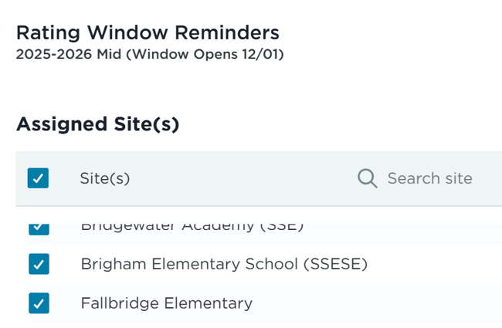This screenshot has height=328, width=502.
Task: Uncheck Brigham Elementary School checkbox
Action: tap(38, 264)
